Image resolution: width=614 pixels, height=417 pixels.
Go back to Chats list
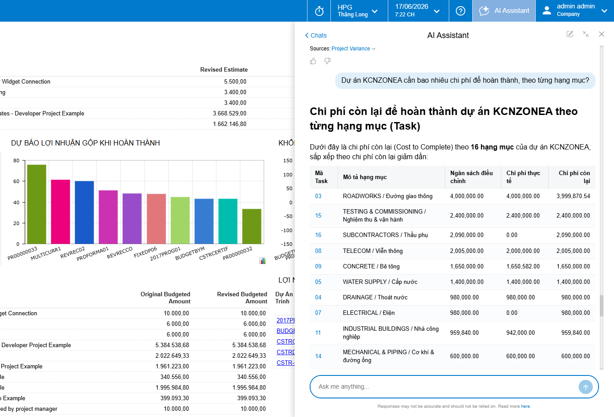tap(316, 35)
